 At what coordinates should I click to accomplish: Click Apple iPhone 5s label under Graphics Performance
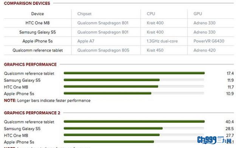coord(19,94)
